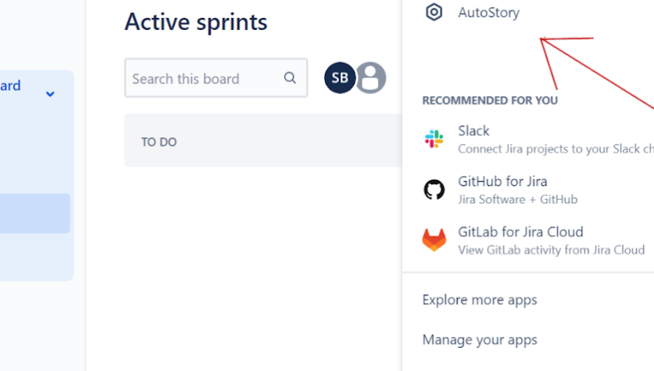654x371 pixels.
Task: Open GitLab for Jira Cloud entry
Action: click(x=520, y=232)
